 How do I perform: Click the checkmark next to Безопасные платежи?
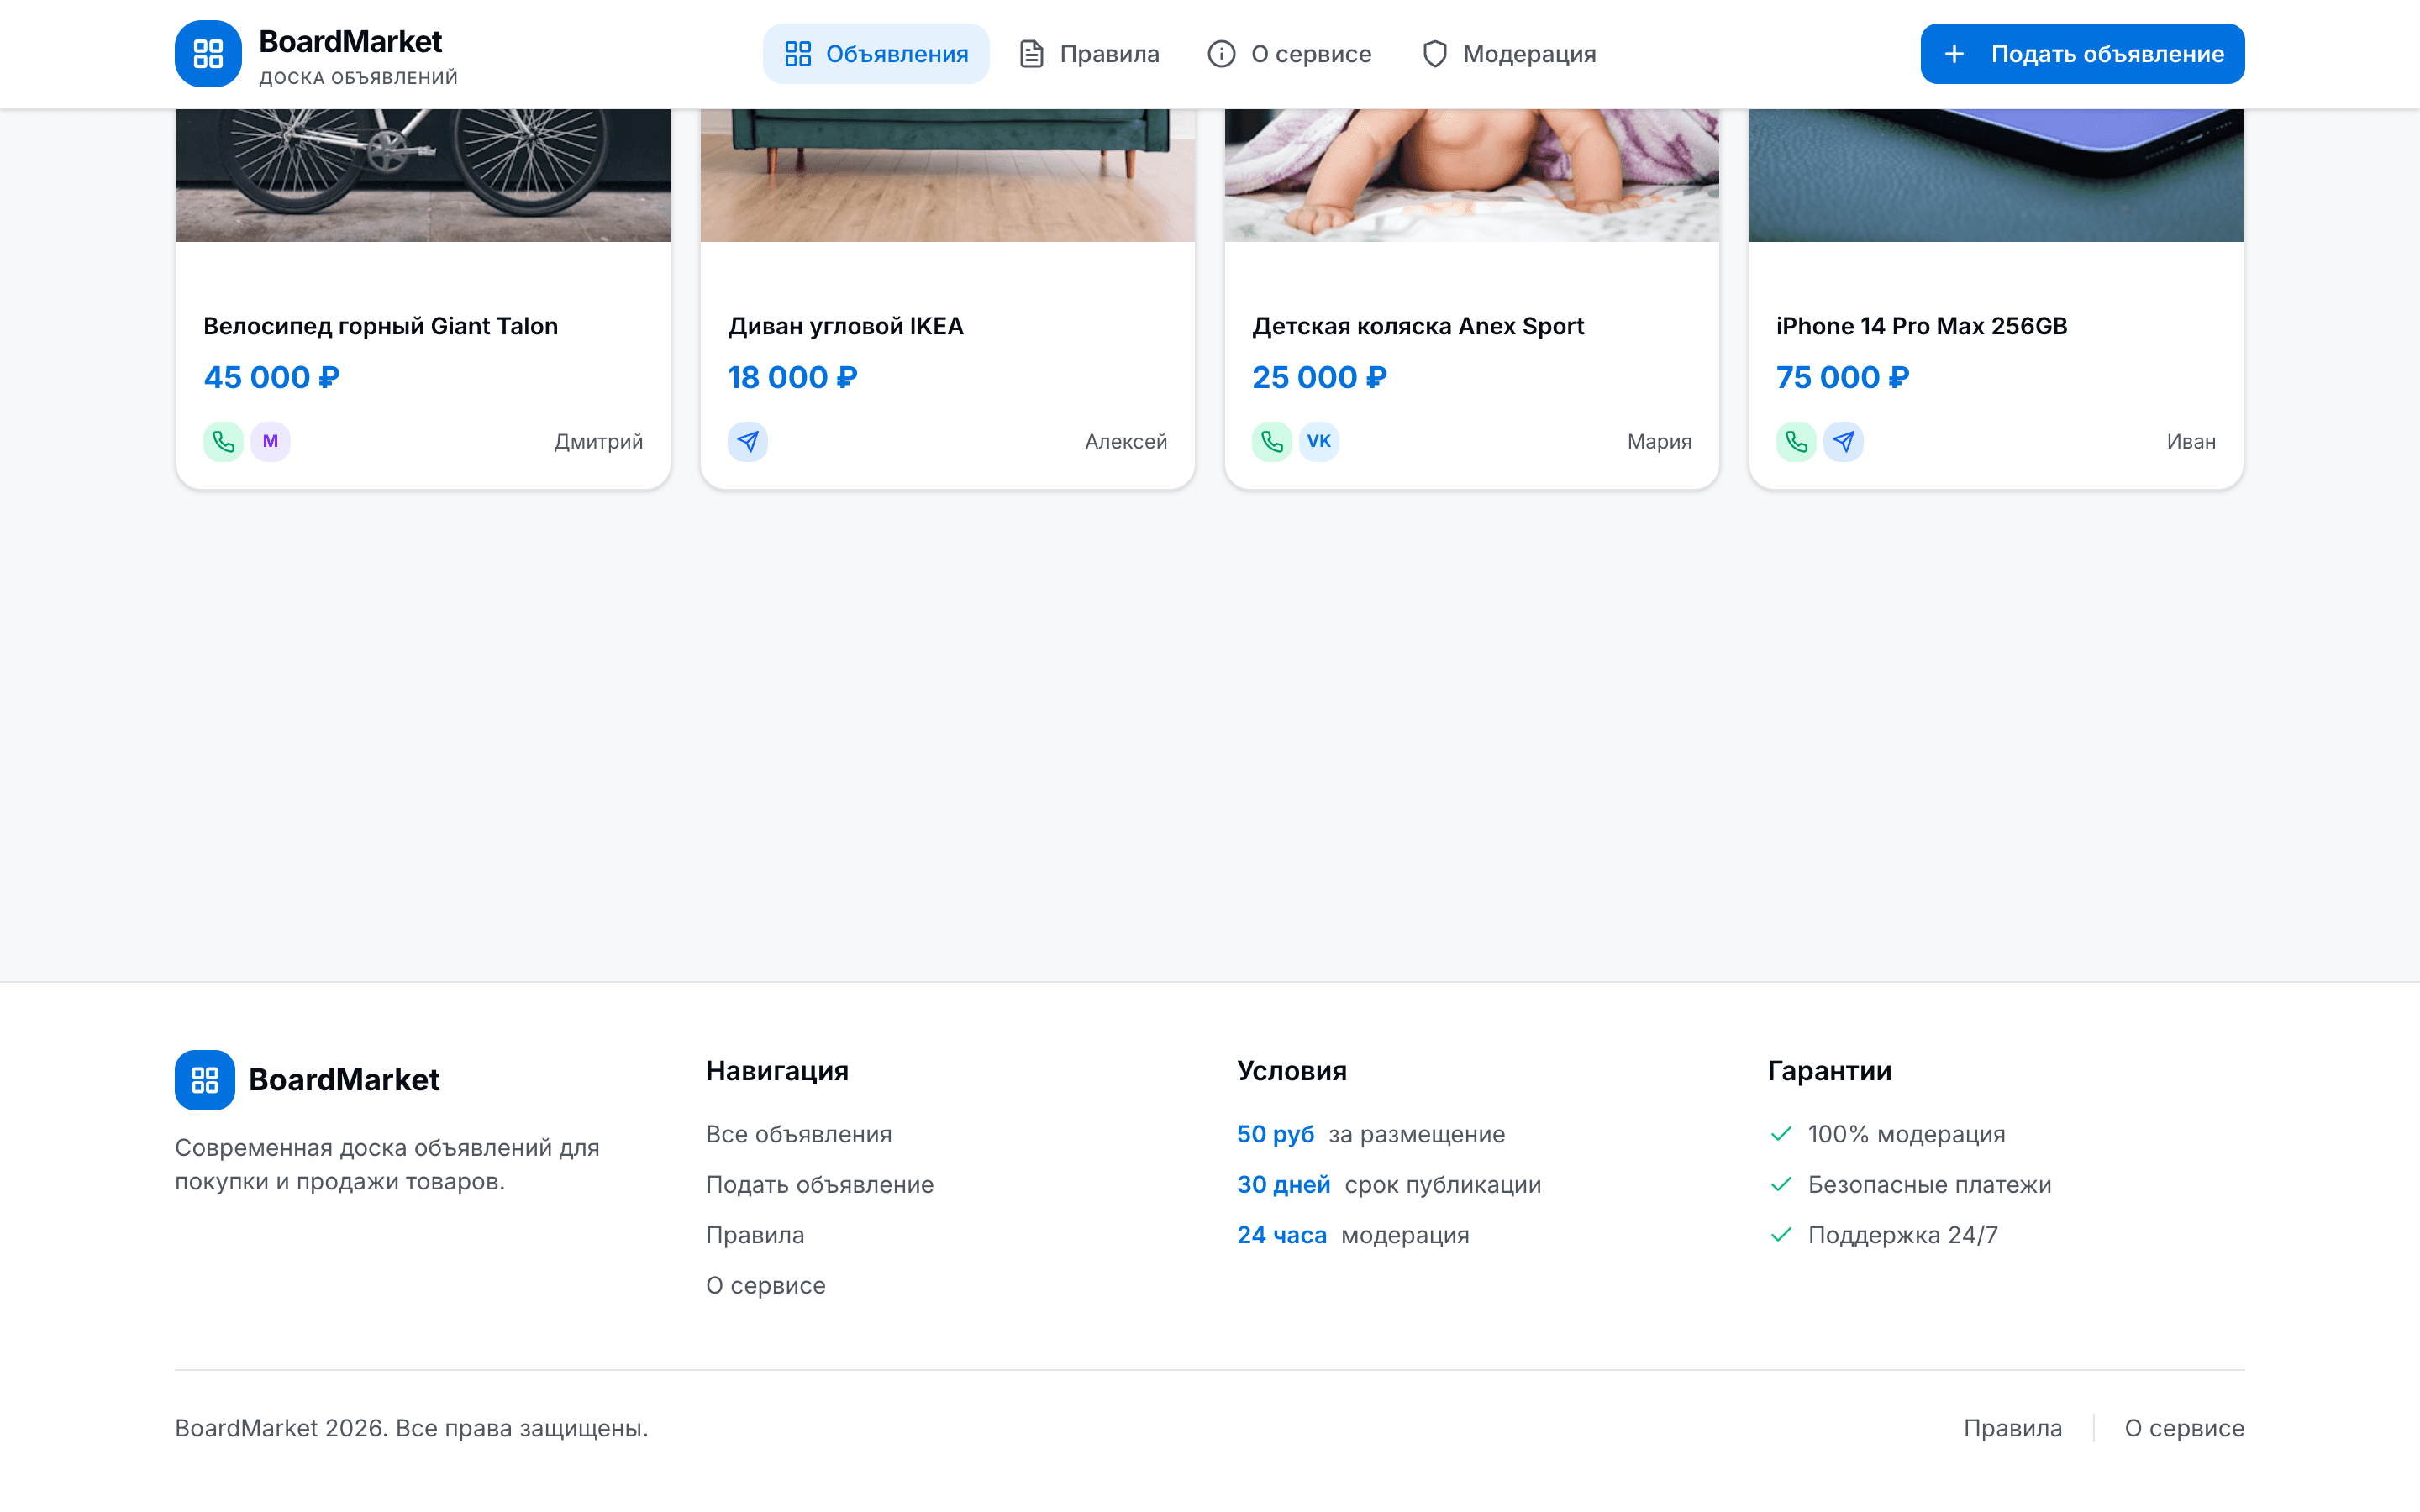tap(1780, 1184)
